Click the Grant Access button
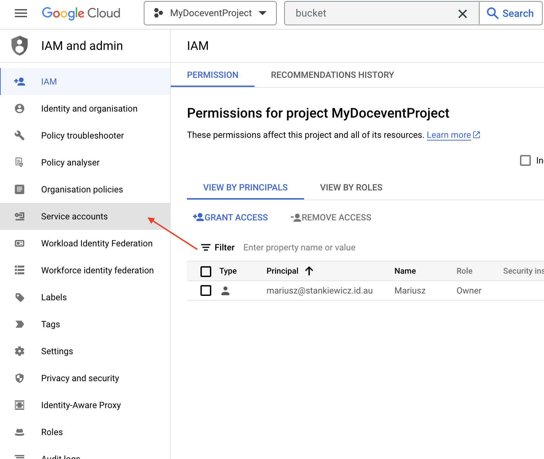This screenshot has width=544, height=459. pos(230,217)
